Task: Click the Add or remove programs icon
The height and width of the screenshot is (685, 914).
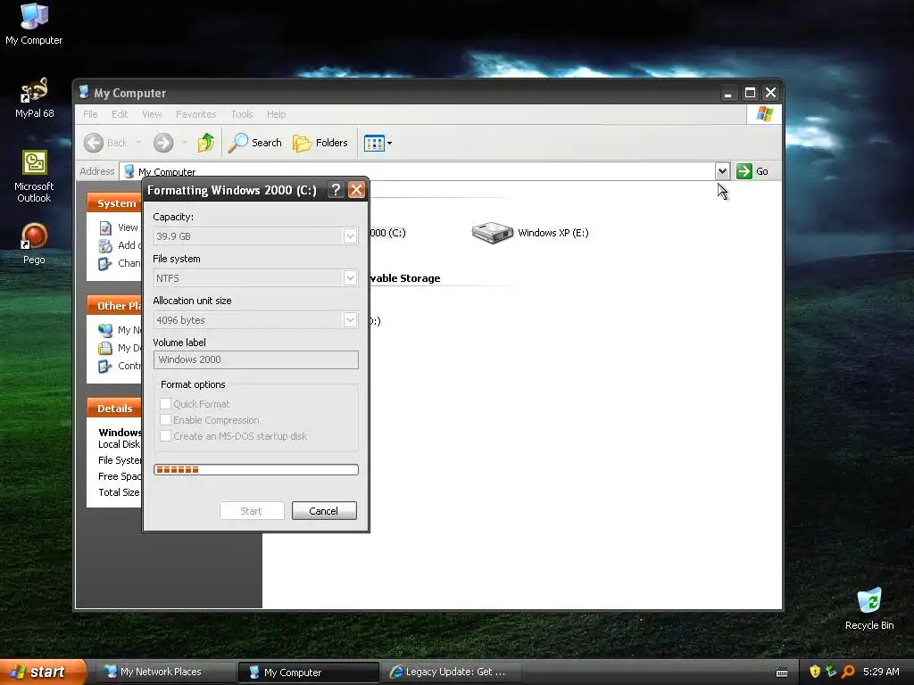Action: point(105,246)
